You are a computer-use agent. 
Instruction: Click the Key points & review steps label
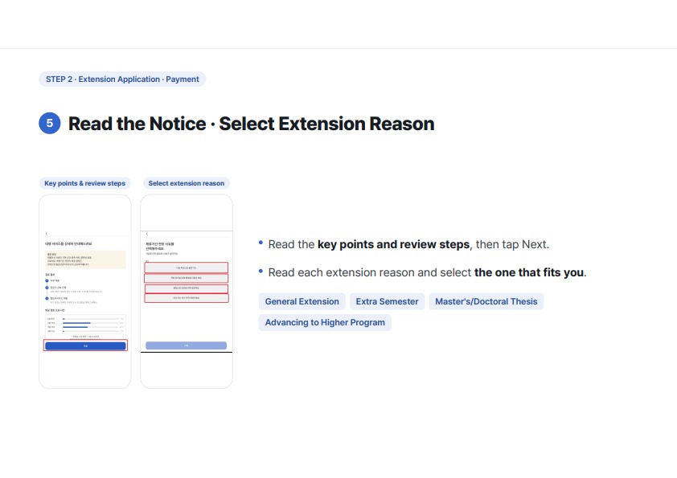click(x=84, y=183)
